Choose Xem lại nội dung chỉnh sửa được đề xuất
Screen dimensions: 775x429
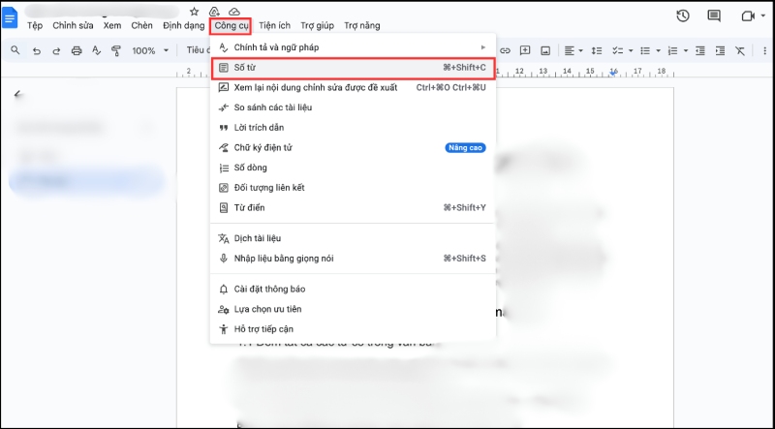353,87
